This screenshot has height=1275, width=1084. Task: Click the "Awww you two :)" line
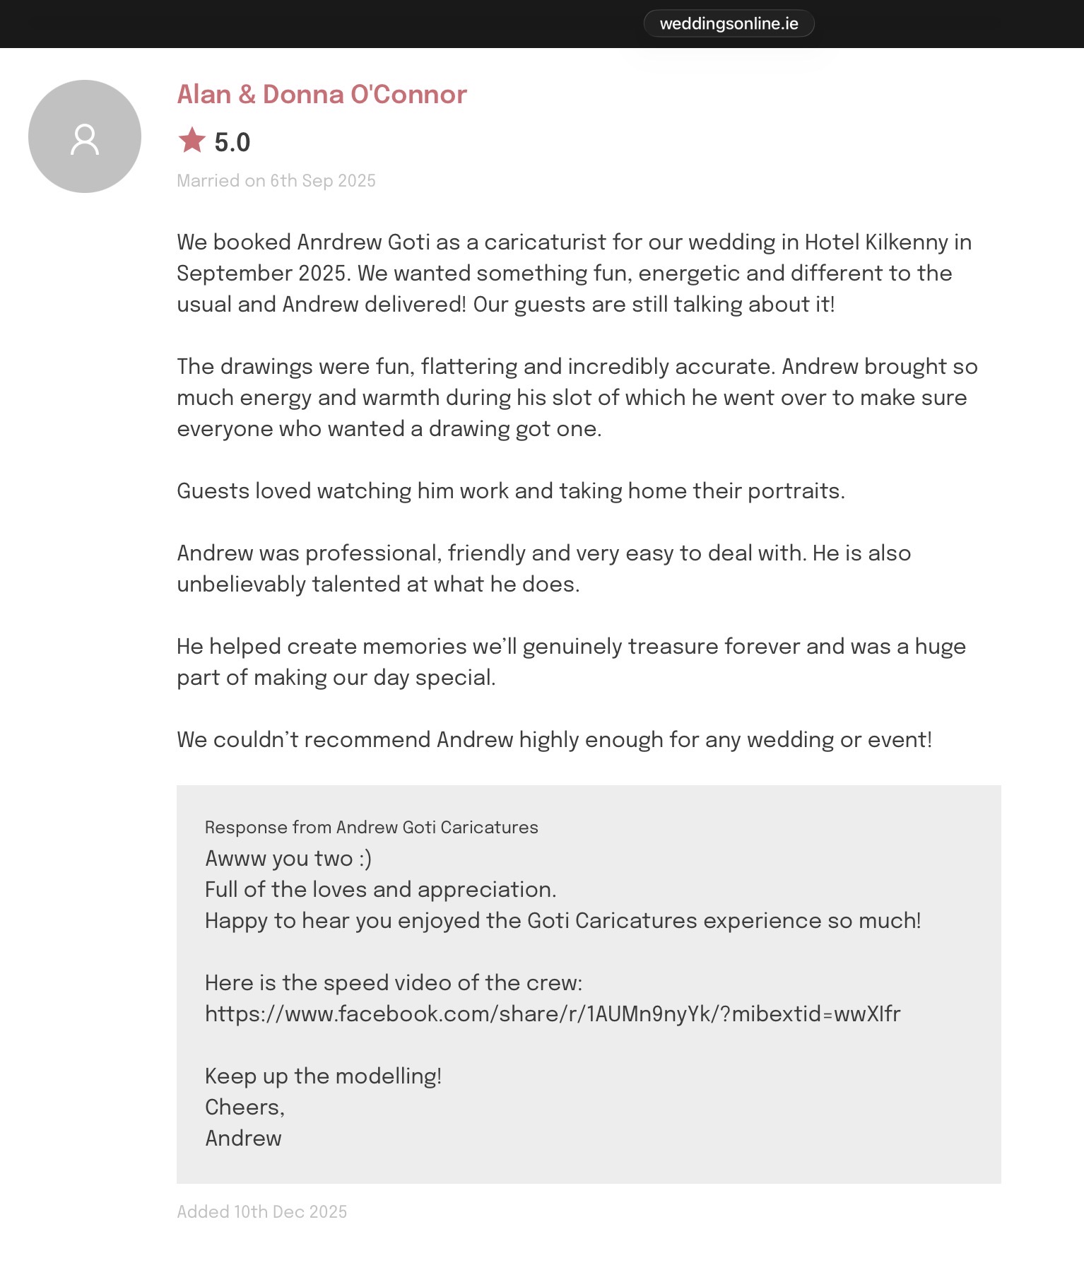(288, 859)
